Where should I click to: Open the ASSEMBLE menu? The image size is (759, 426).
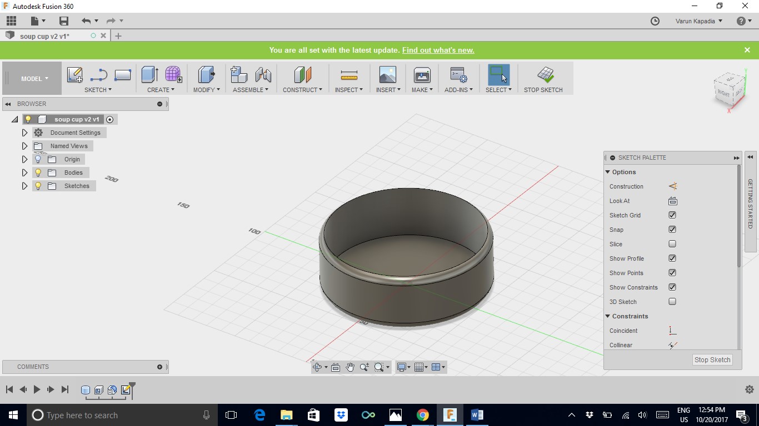pos(251,90)
